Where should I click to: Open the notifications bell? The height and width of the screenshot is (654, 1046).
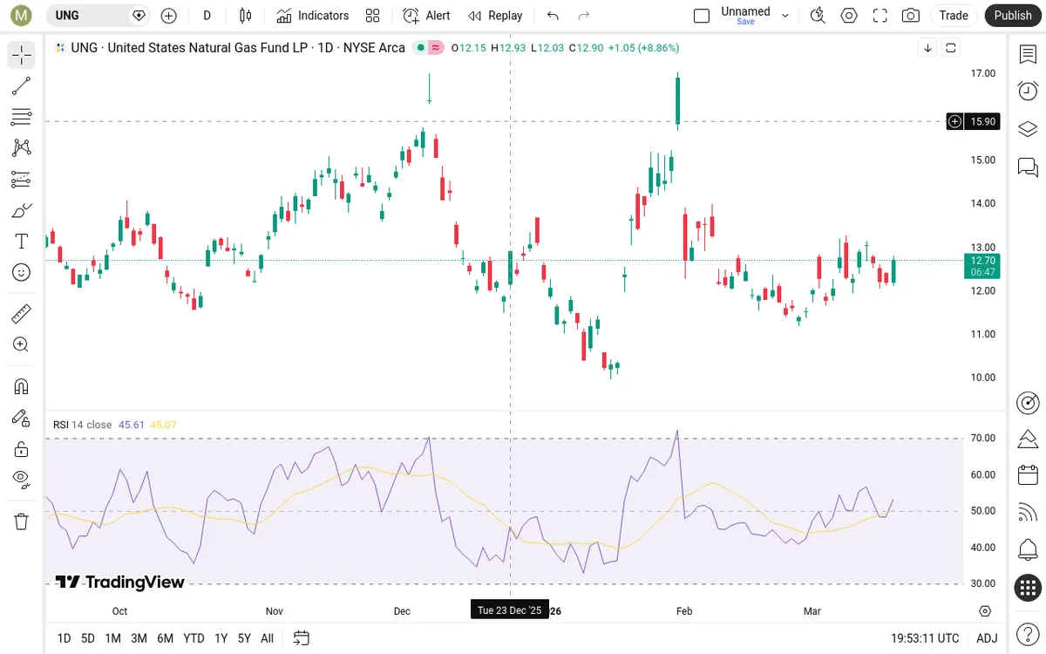pos(1028,550)
